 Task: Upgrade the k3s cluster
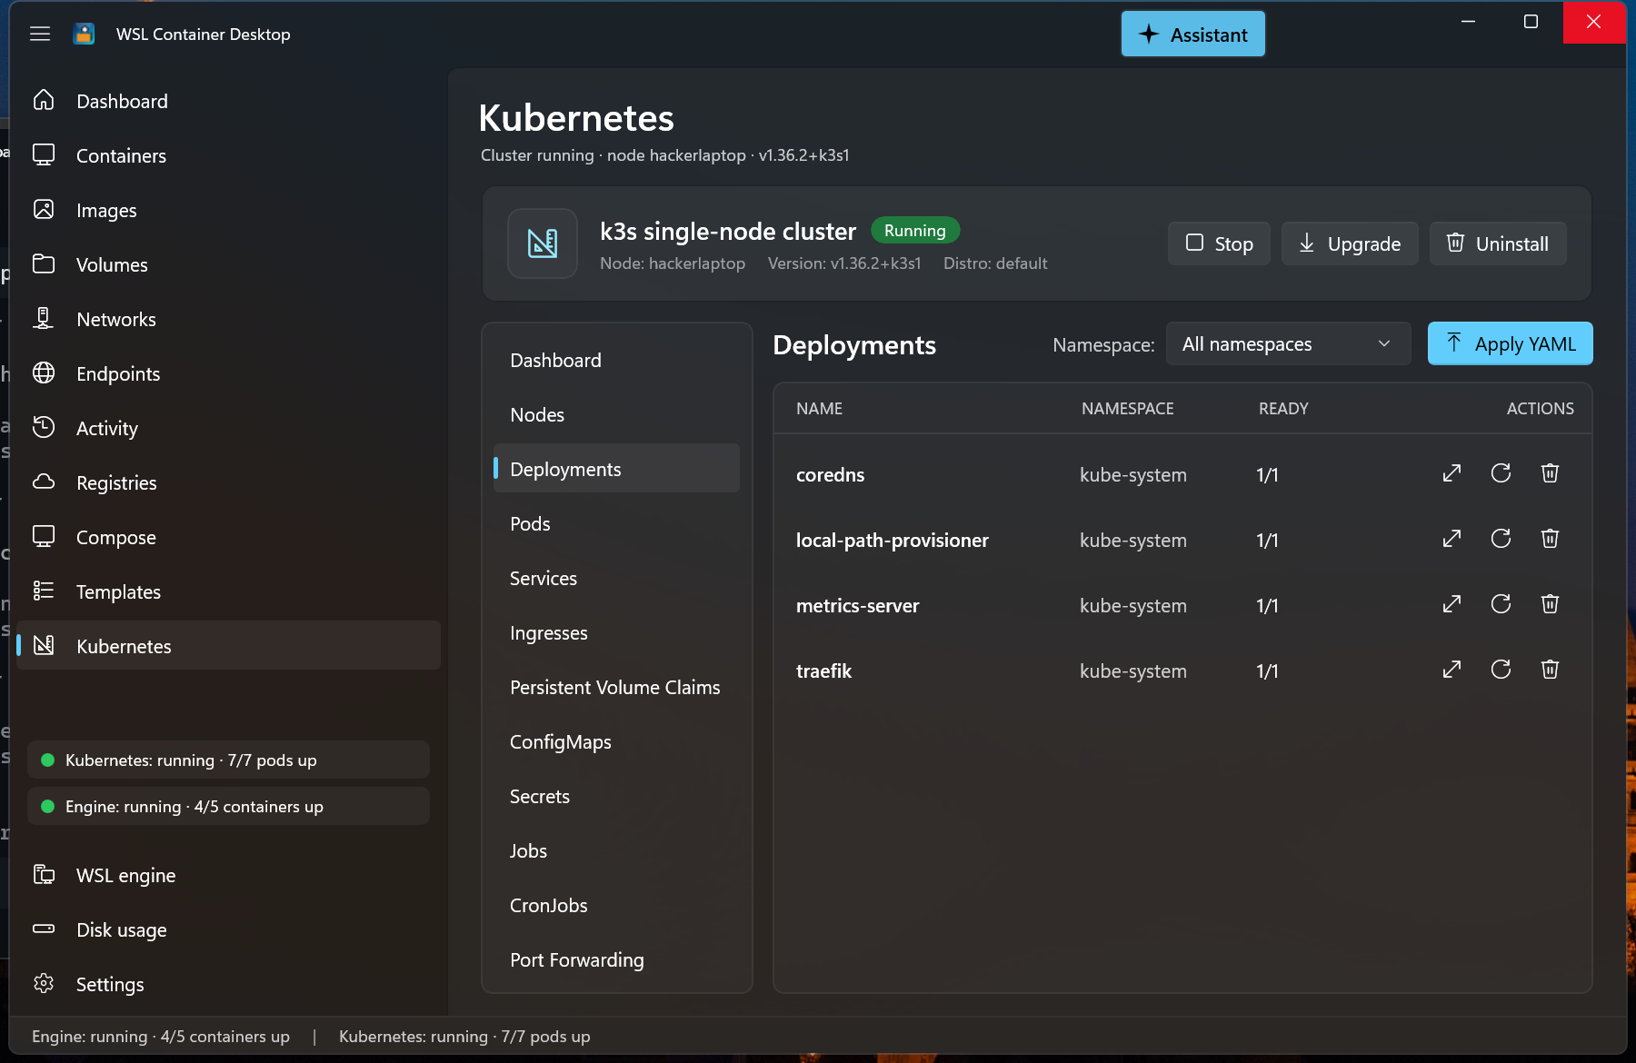pyautogui.click(x=1350, y=243)
